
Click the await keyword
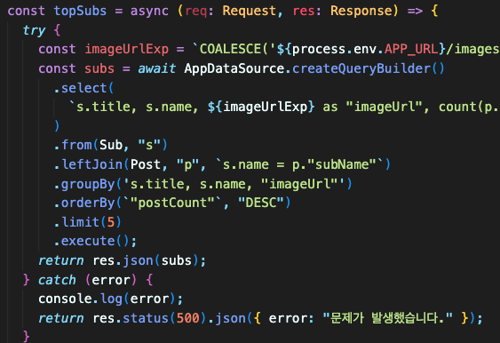tap(157, 68)
